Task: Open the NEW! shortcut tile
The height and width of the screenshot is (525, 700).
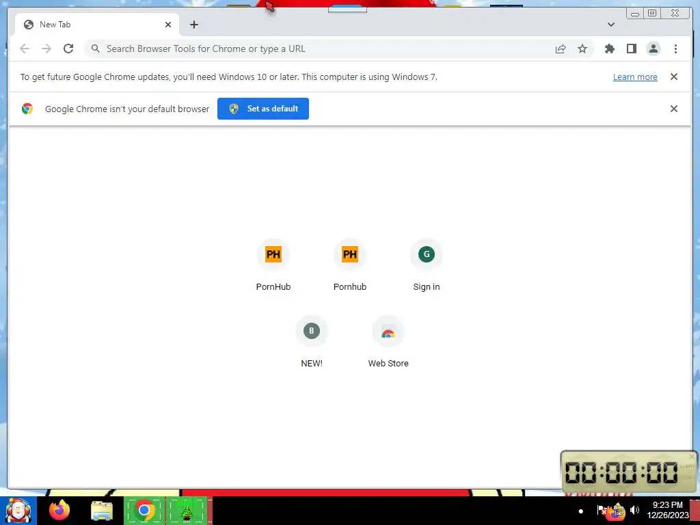Action: point(312,342)
